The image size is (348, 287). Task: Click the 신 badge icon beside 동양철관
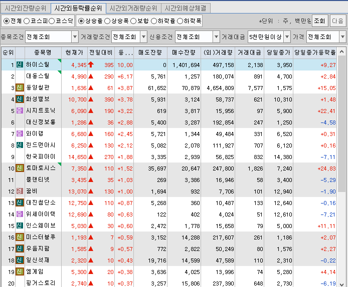[20, 87]
